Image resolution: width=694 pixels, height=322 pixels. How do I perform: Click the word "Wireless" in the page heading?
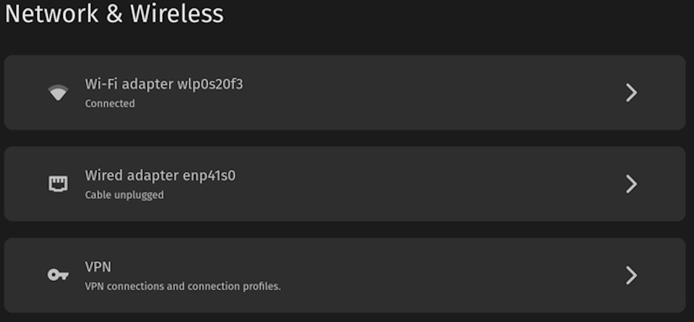point(177,14)
